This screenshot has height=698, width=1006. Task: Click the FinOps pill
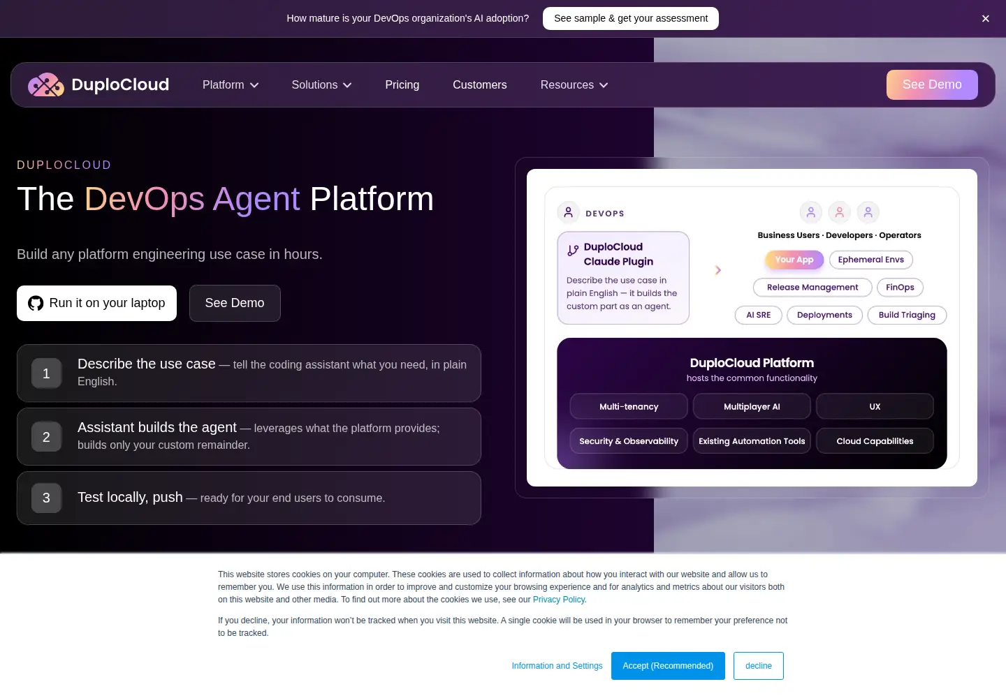[x=900, y=288]
